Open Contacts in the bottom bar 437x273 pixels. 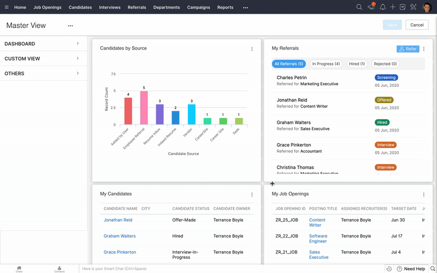[60, 269]
